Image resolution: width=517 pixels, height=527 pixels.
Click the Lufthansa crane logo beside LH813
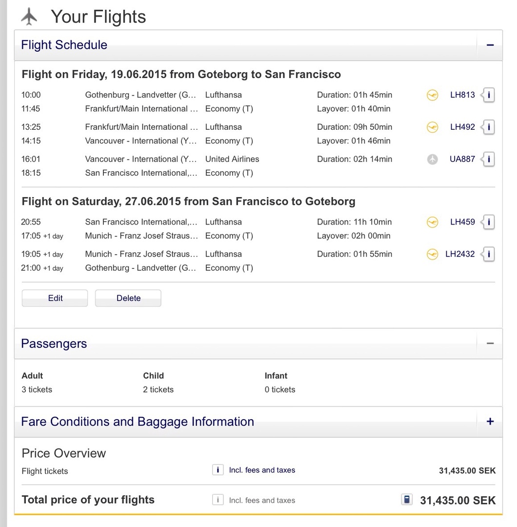[x=432, y=95]
